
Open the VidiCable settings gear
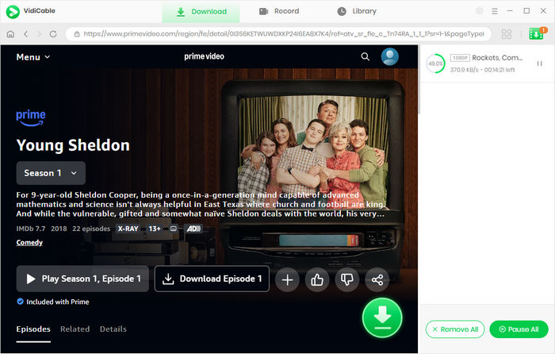479,11
